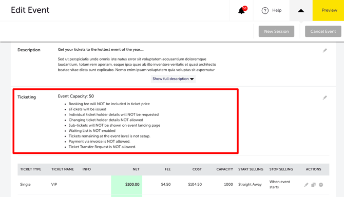Click the NET column header
This screenshot has width=344, height=197.
[136, 169]
